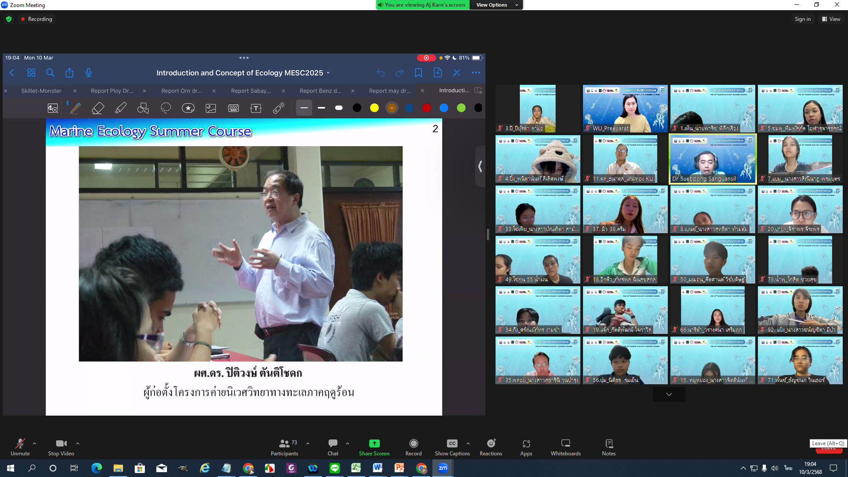Select WU_Preeyarat participant video tile
The width and height of the screenshot is (848, 477).
click(625, 109)
